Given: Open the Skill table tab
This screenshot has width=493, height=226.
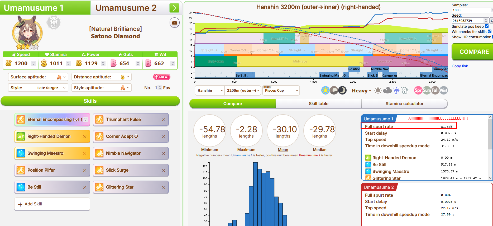Looking at the screenshot, I should coord(319,103).
